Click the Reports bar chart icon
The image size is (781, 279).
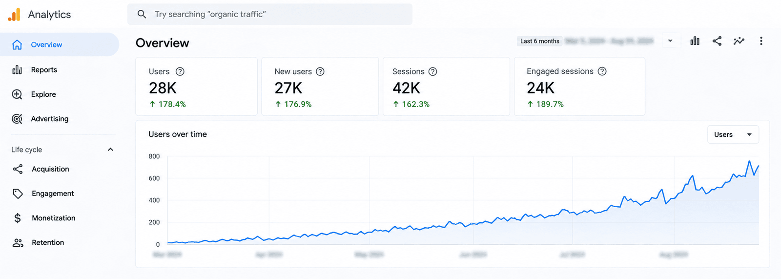coord(17,70)
